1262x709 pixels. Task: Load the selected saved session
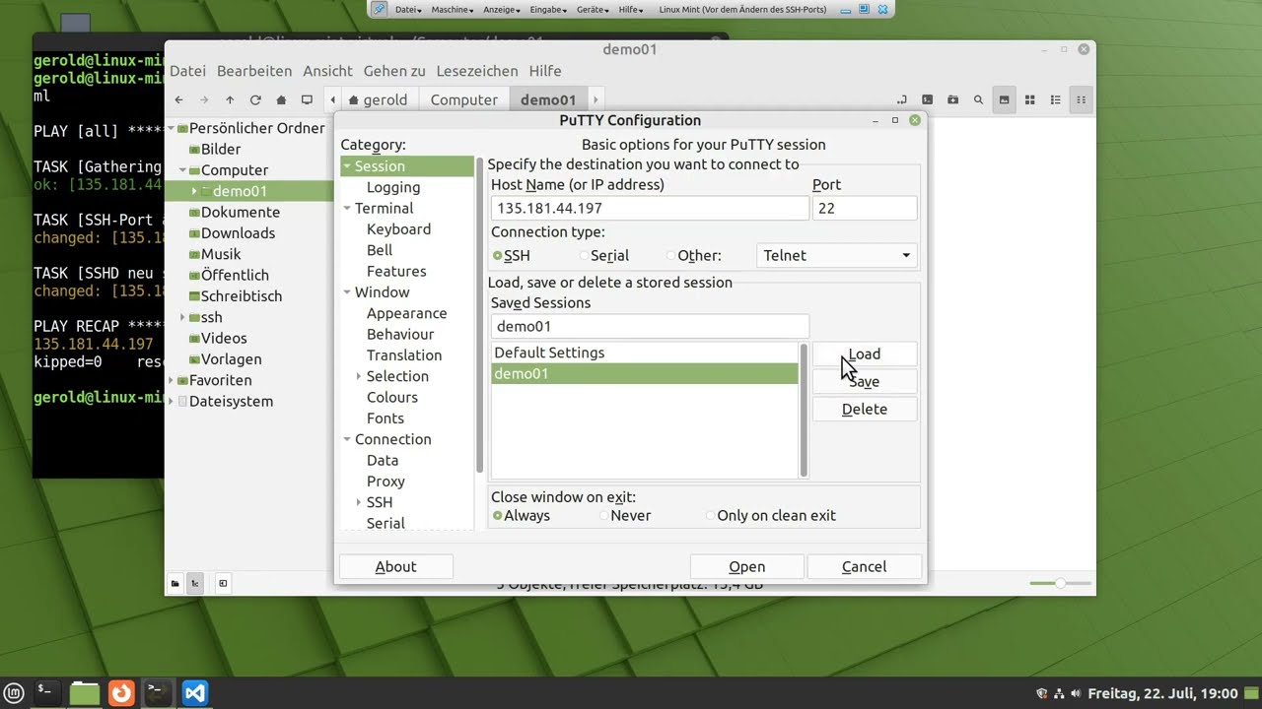tap(865, 354)
